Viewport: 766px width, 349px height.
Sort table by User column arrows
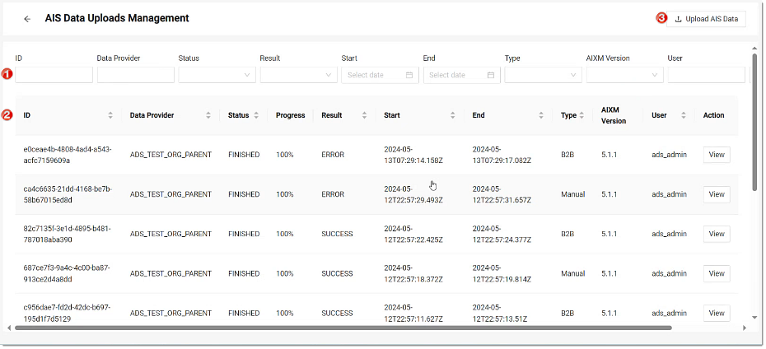click(684, 116)
